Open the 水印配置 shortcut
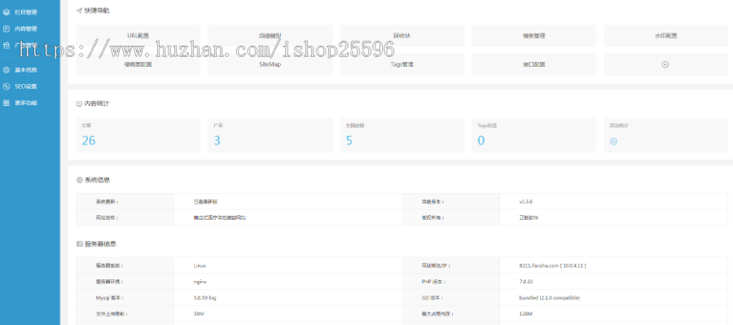The image size is (733, 325). tap(665, 36)
